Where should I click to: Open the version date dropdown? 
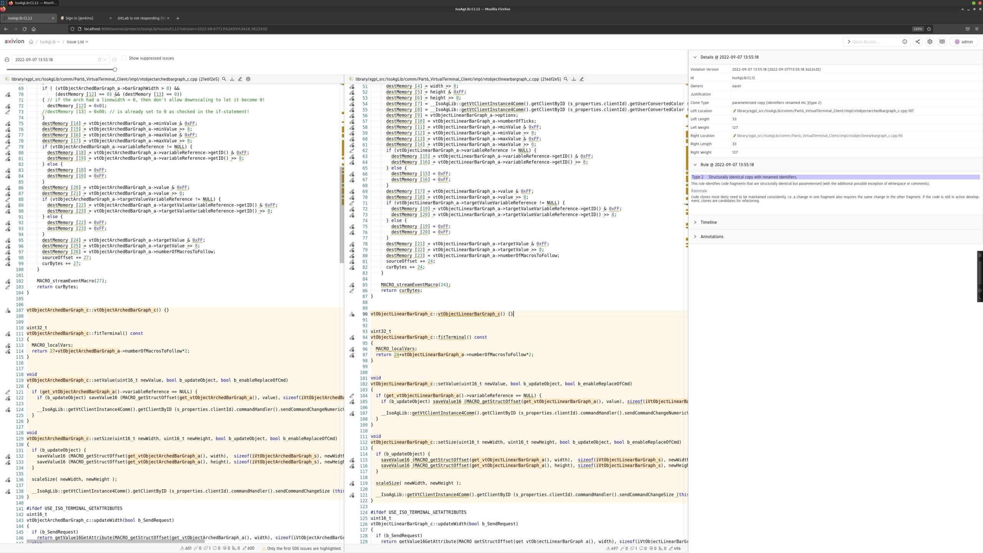click(x=104, y=60)
